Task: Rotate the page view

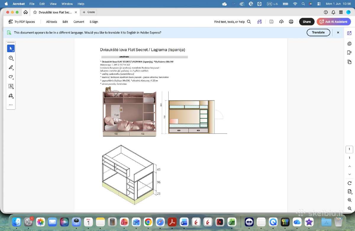Action: coord(349,183)
